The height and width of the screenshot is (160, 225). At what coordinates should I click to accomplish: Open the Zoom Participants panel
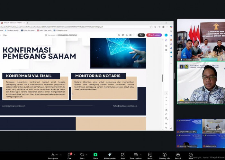tap(53, 156)
